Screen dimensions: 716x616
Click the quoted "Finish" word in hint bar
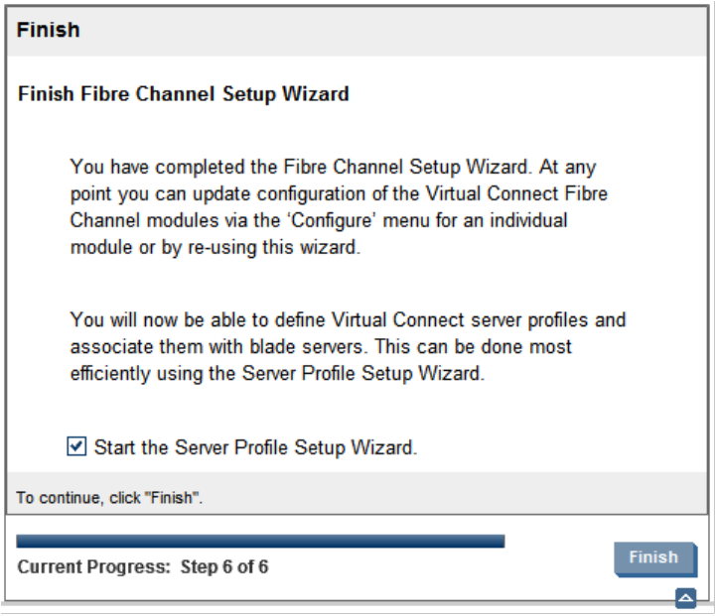click(x=174, y=498)
